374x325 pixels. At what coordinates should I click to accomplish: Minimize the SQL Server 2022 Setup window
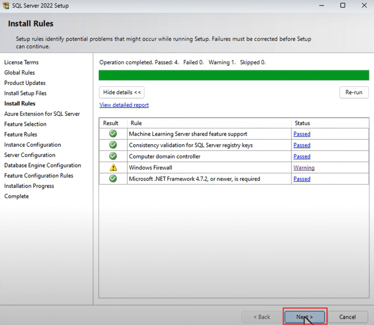(x=322, y=5)
